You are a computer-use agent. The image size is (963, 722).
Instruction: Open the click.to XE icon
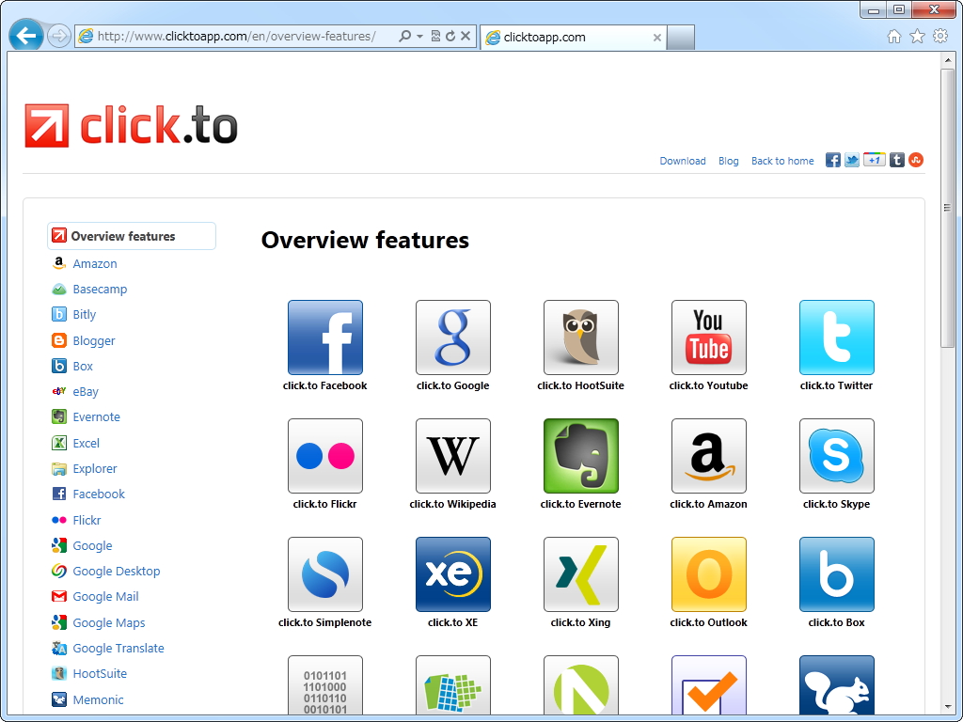(x=452, y=574)
